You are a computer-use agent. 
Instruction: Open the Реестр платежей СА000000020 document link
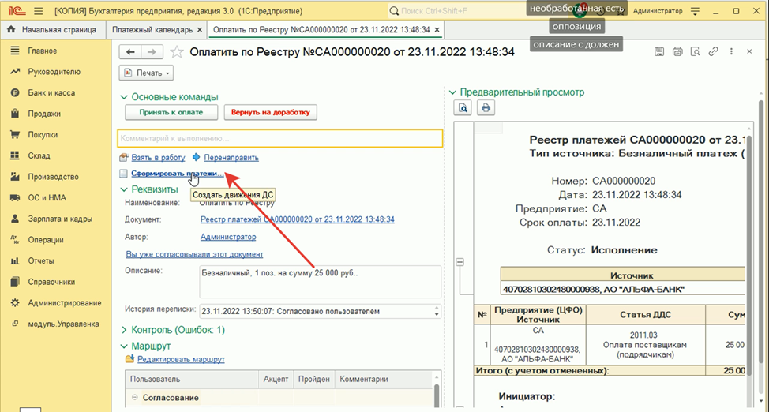click(x=297, y=219)
